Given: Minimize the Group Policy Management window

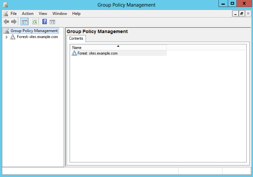Looking at the screenshot, I should [x=223, y=4].
